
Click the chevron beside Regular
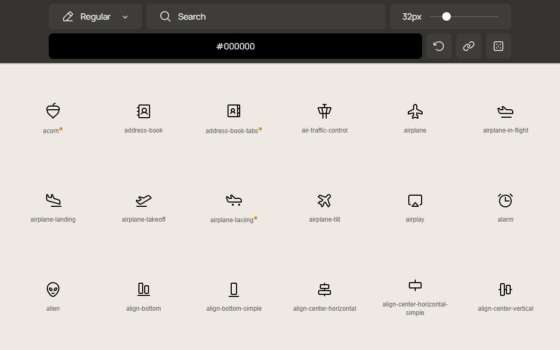pos(125,17)
